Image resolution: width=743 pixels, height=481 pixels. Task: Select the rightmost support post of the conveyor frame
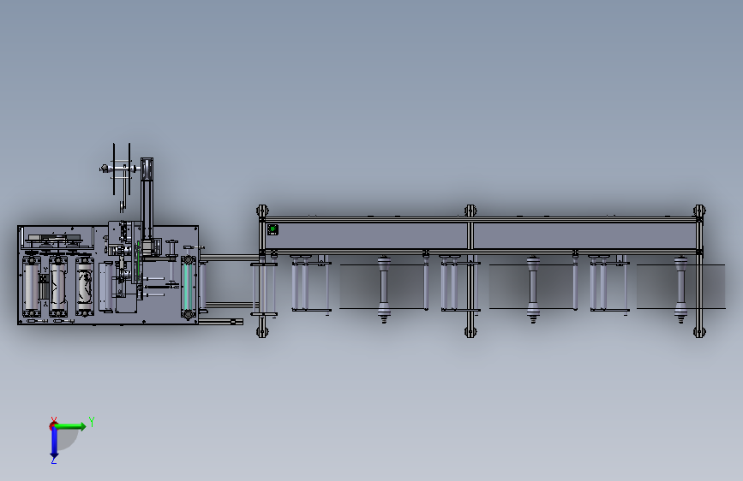click(x=699, y=270)
